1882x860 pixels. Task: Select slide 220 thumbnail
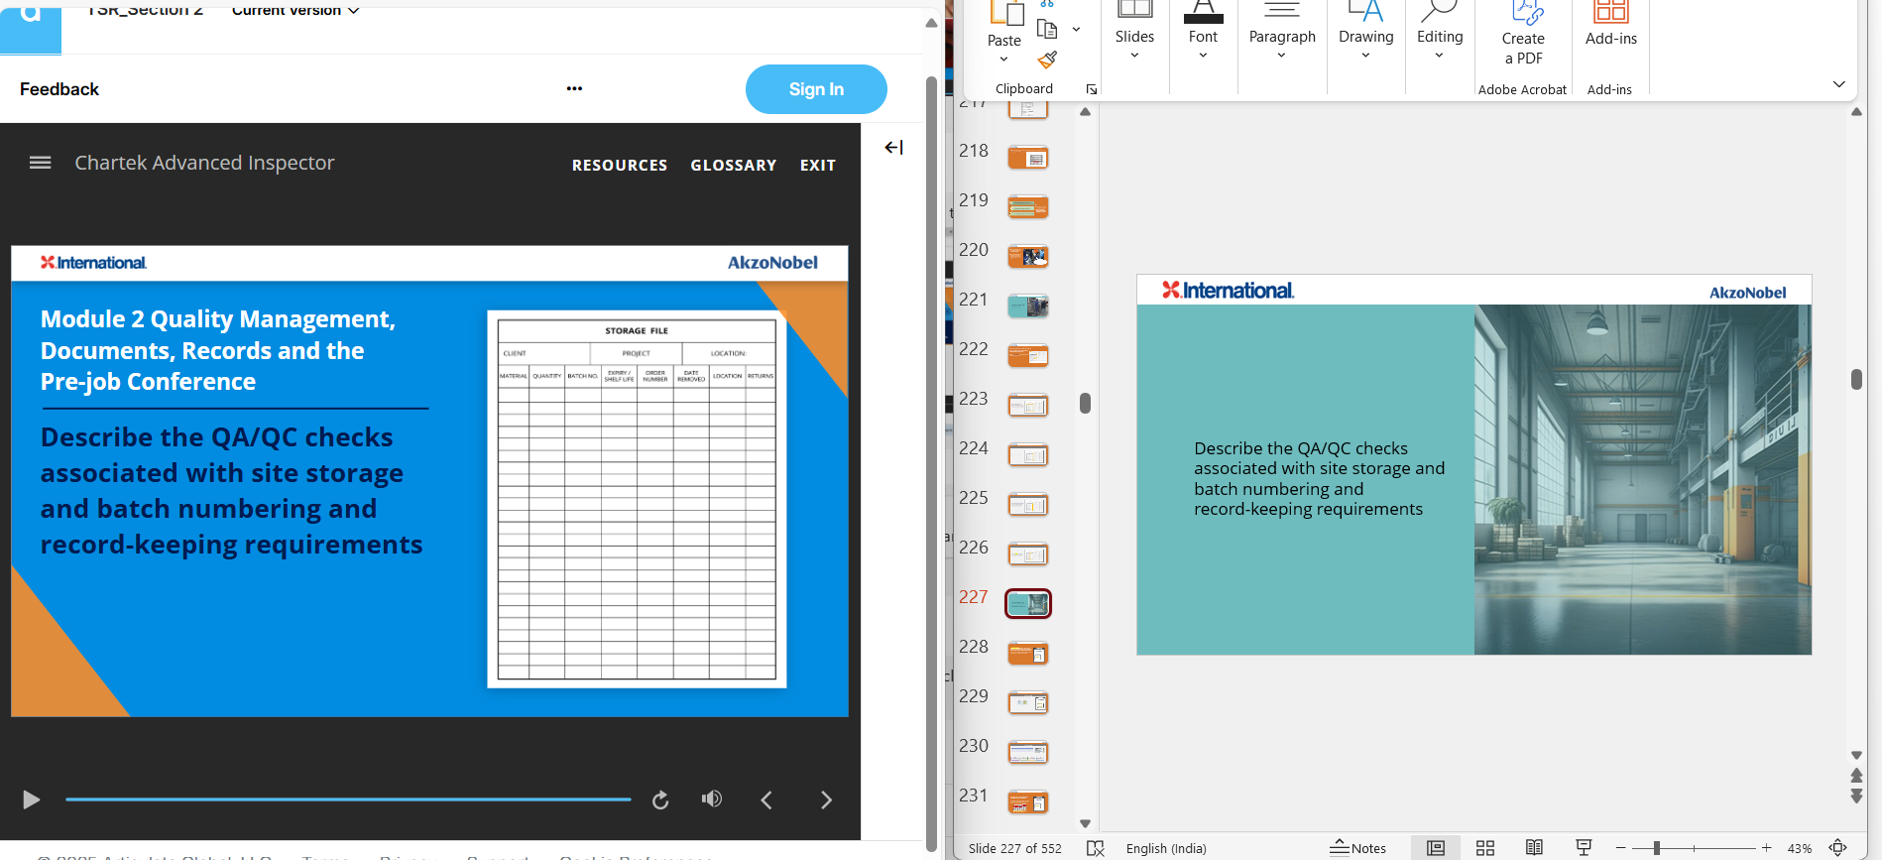pyautogui.click(x=1028, y=257)
